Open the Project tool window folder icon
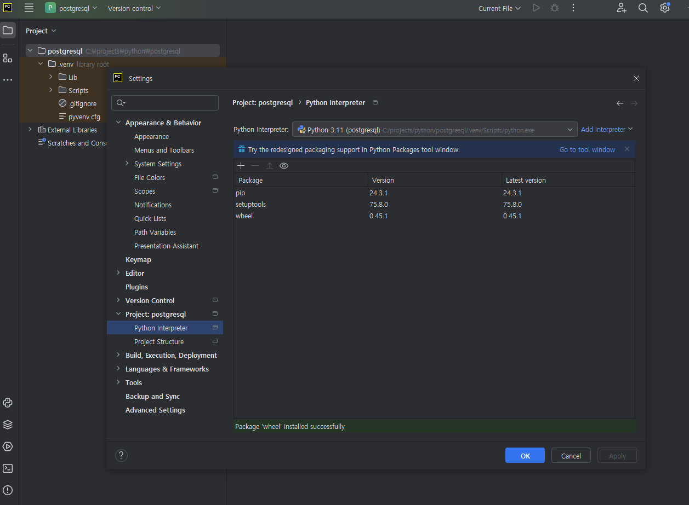This screenshot has height=505, width=689. click(8, 30)
